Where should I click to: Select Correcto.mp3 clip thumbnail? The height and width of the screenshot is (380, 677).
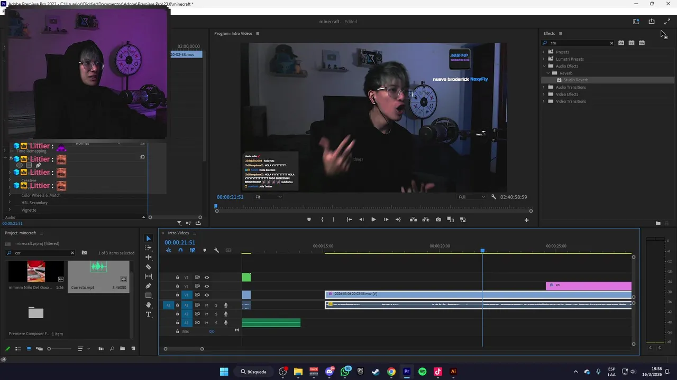pos(98,271)
